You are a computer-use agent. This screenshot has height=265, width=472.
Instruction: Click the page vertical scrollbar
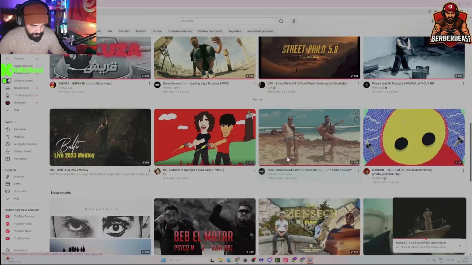(470, 152)
